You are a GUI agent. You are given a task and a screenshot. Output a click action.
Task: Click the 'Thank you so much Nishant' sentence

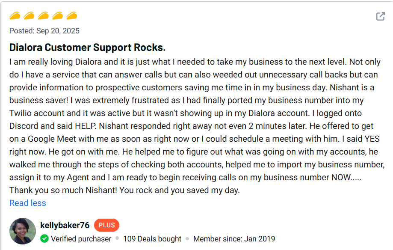pos(124,190)
